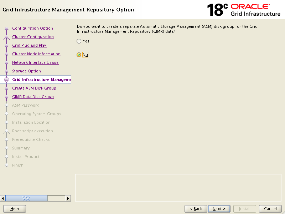
Task: Click the sidebar horizontal scrollbar thumb
Action: click(x=26, y=198)
